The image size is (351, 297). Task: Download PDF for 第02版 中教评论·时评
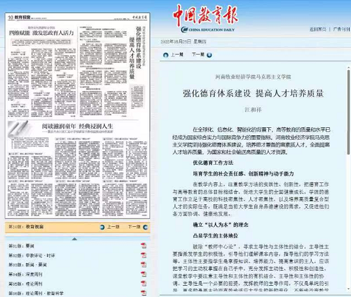(144, 255)
